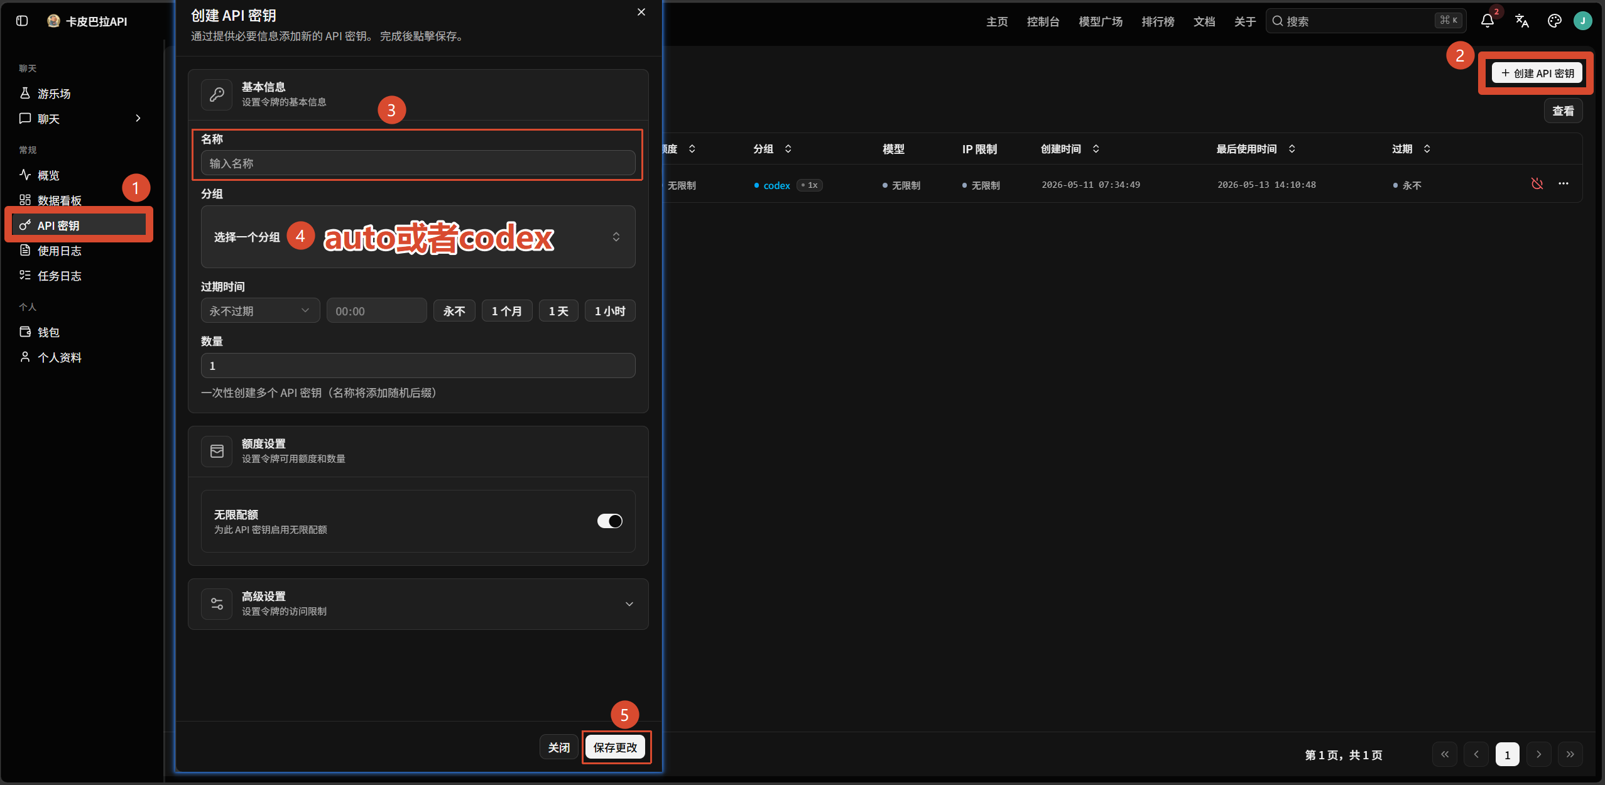Set expiry with 永不 button
The height and width of the screenshot is (785, 1605).
coord(454,311)
